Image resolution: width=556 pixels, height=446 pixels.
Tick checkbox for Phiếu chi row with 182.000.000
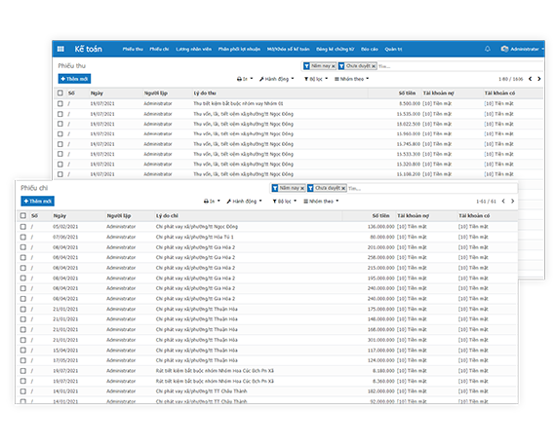pos(23,391)
